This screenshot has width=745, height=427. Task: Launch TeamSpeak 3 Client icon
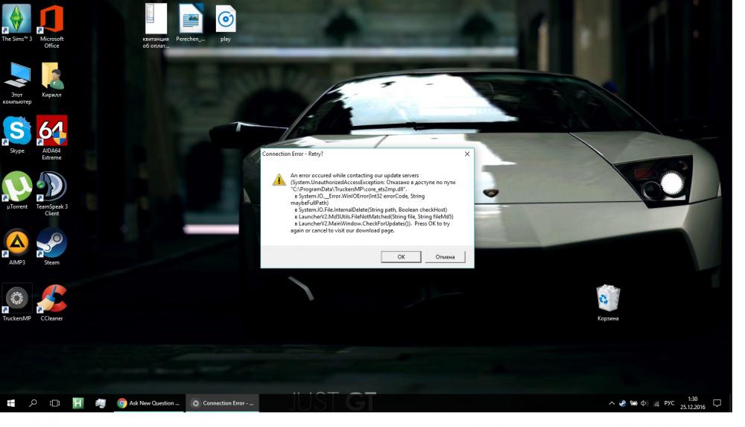click(51, 186)
